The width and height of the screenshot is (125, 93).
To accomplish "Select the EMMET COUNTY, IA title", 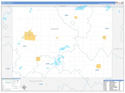I will (7, 3).
